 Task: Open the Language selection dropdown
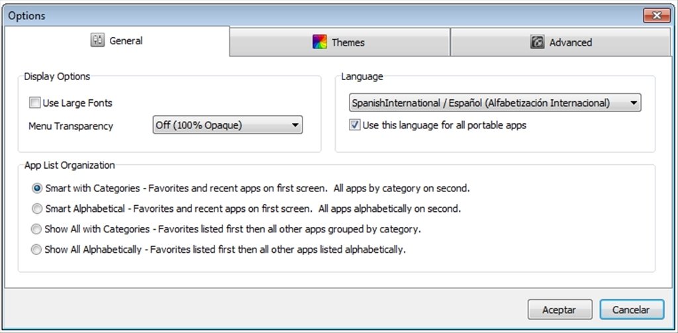tap(495, 103)
